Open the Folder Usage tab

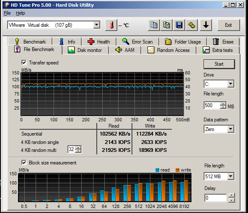pyautogui.click(x=183, y=42)
